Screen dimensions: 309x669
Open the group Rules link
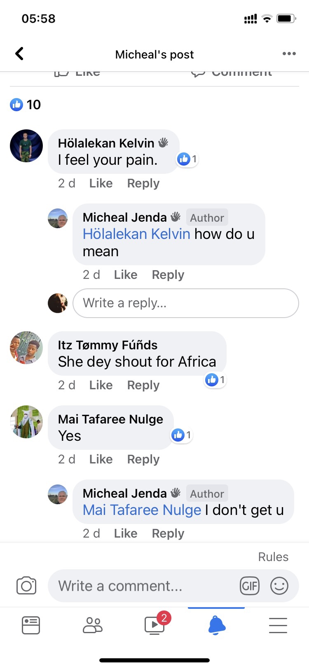pyautogui.click(x=273, y=557)
